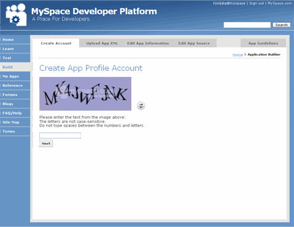The image size is (294, 227).
Task: Click the Create App Profile Account heading
Action: click(x=91, y=68)
